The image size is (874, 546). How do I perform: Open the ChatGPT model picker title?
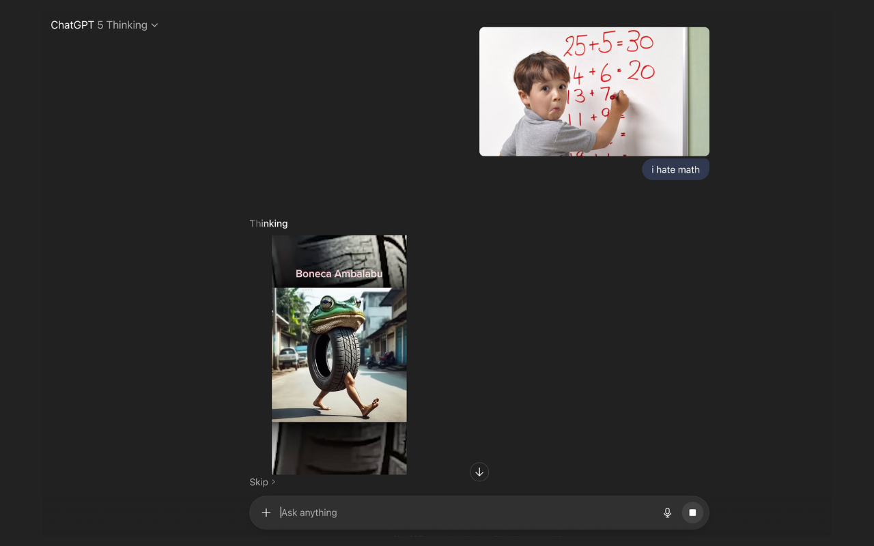point(72,25)
